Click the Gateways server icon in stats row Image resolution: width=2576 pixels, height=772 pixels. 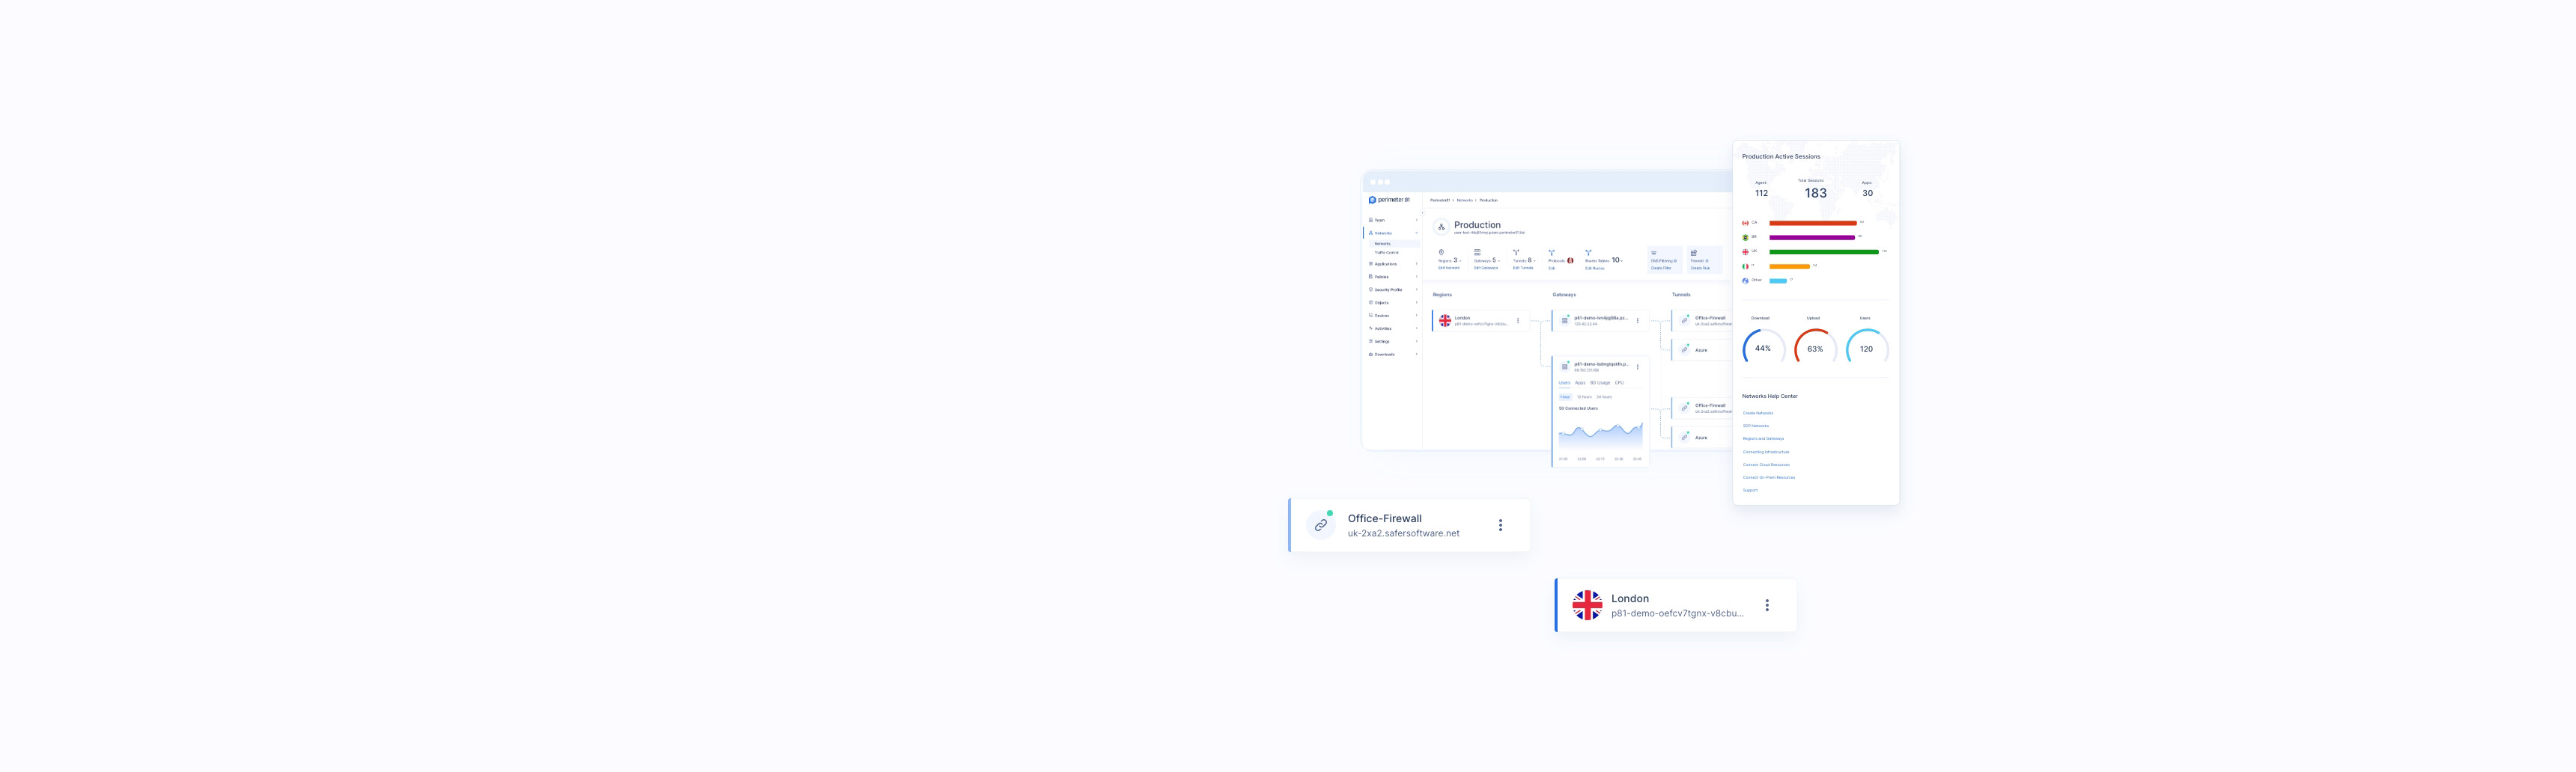pos(1477,253)
